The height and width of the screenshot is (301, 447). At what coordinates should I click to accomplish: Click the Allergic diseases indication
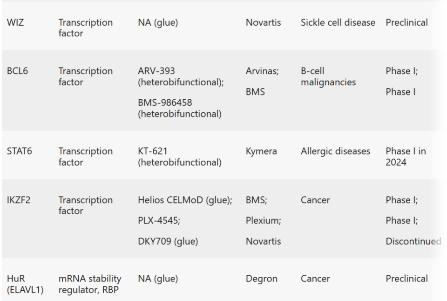(x=335, y=151)
